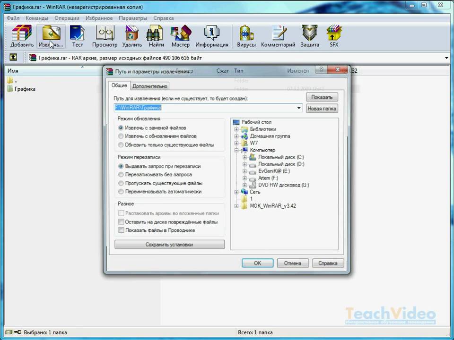Click the Извлечь toolbar icon
The width and height of the screenshot is (454, 340).
tap(51, 36)
